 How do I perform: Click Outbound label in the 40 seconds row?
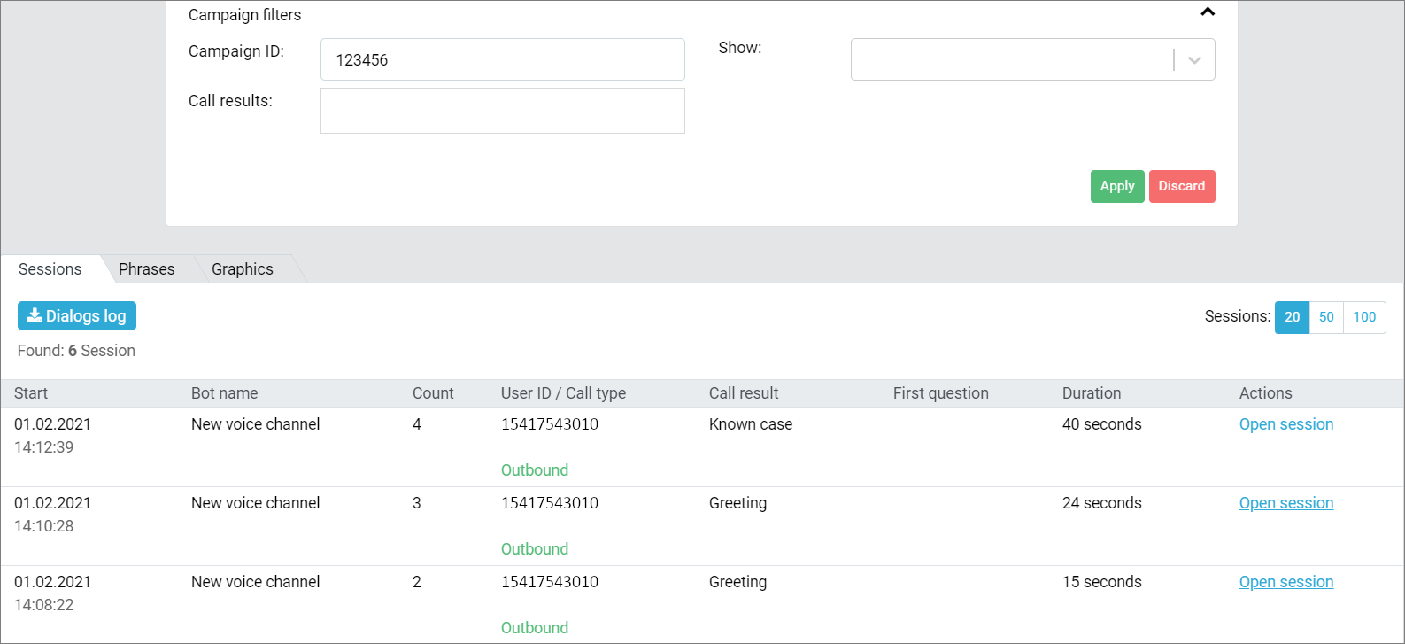pyautogui.click(x=535, y=470)
